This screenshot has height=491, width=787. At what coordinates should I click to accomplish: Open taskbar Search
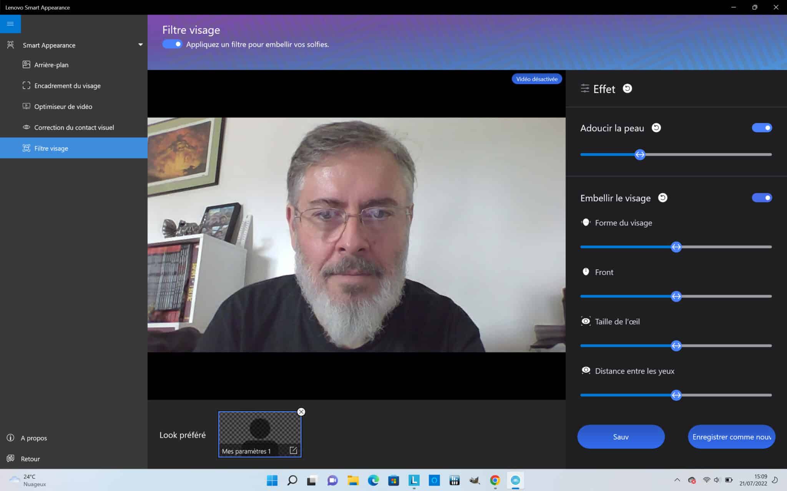(292, 480)
